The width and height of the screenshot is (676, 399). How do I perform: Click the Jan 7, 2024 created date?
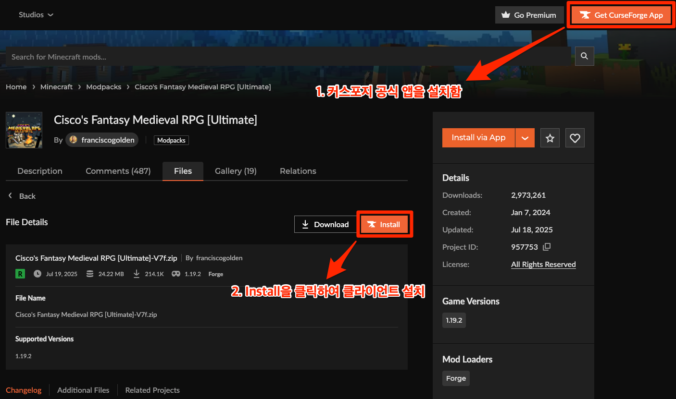click(531, 212)
